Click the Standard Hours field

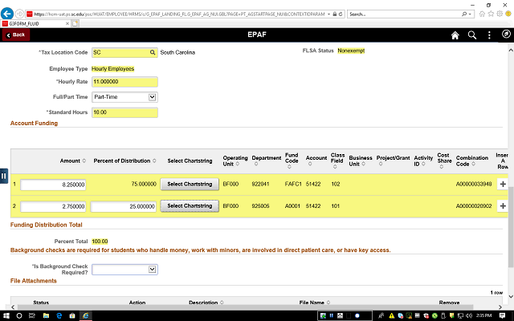124,112
